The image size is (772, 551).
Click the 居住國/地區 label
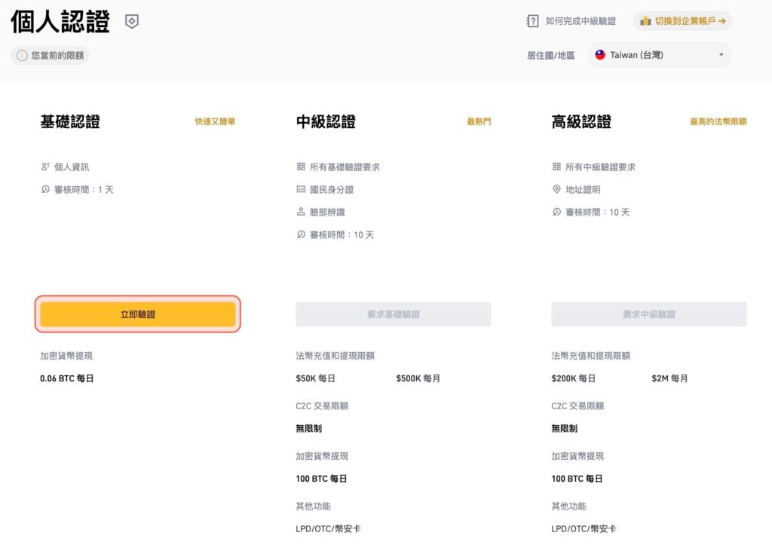551,56
